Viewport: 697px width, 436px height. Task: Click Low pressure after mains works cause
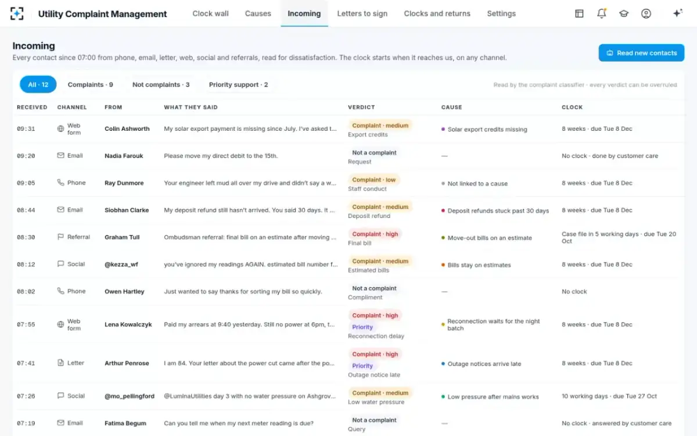pos(490,396)
